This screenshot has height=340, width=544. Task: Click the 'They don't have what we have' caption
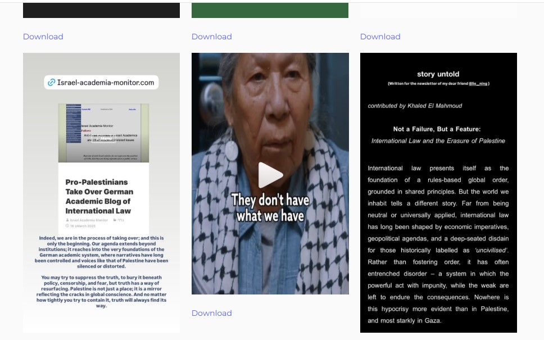point(270,208)
